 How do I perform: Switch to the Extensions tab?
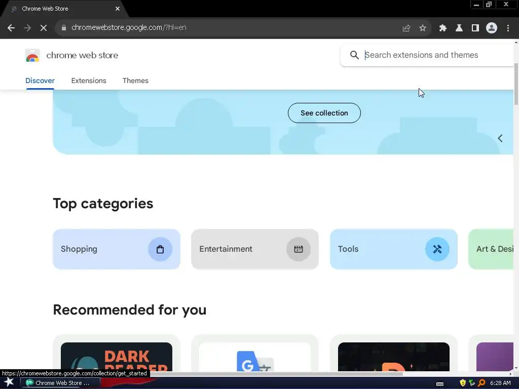89,81
